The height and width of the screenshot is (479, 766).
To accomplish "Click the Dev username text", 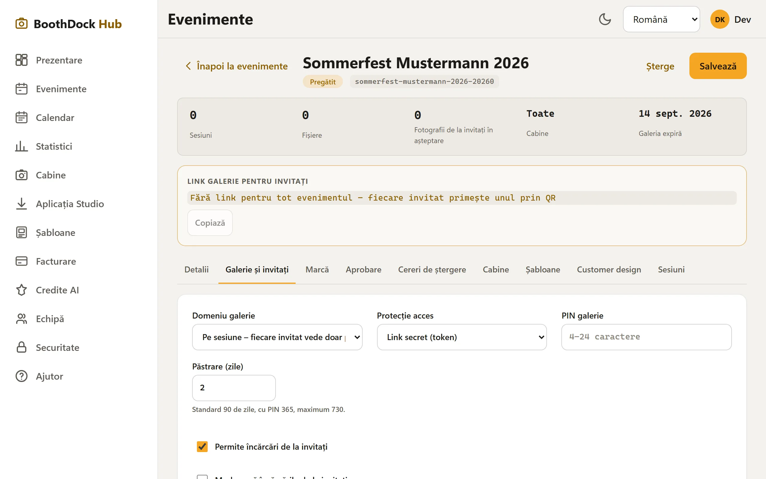I will click(743, 19).
